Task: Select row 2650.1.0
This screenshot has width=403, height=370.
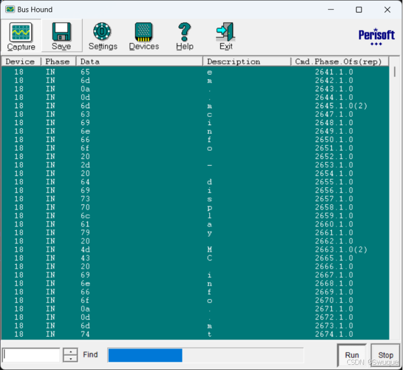Action: pos(195,140)
